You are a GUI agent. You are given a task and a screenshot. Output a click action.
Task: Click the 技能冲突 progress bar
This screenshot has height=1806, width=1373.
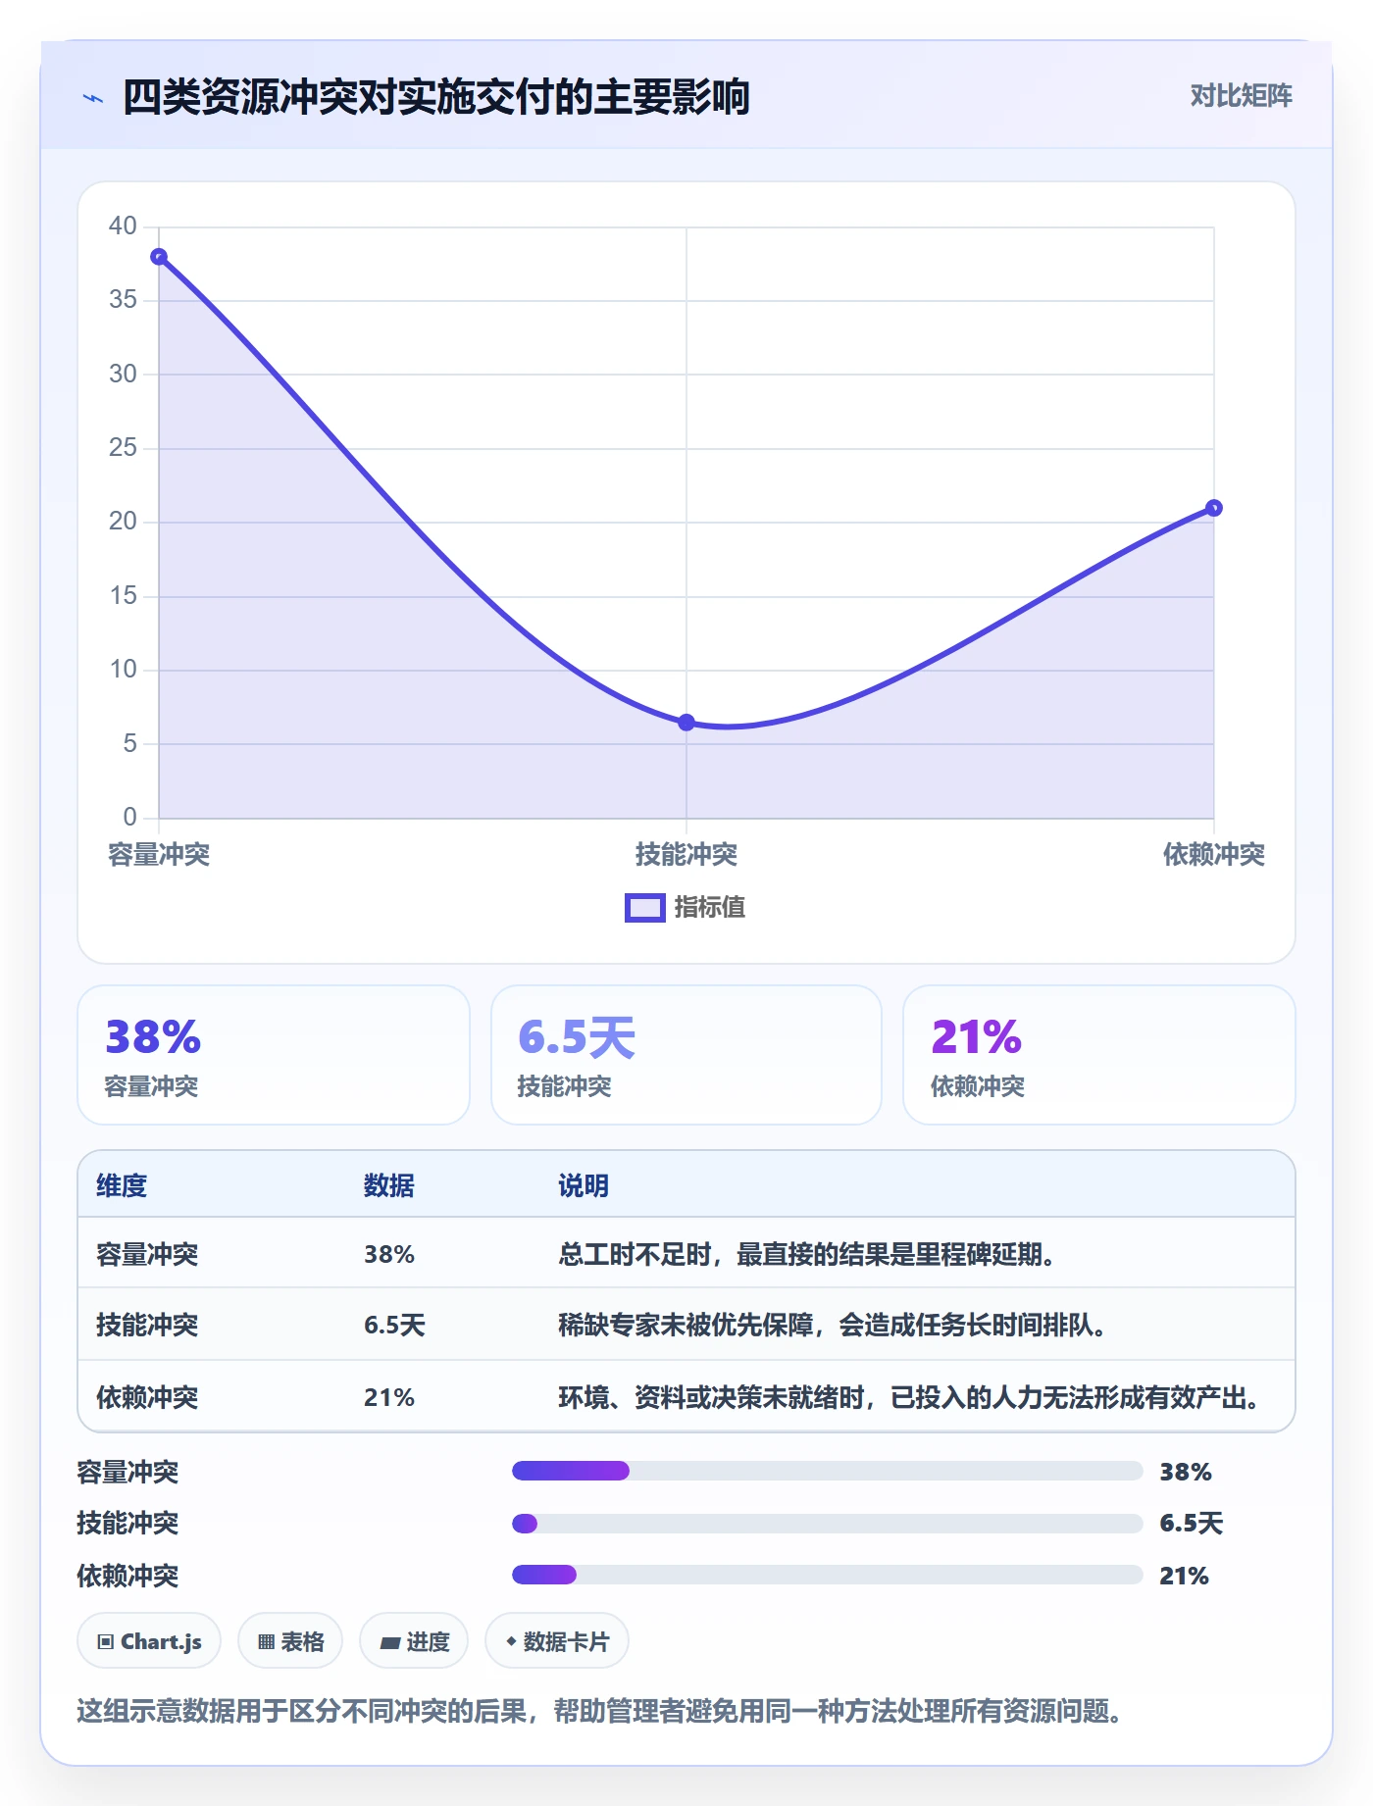click(x=828, y=1523)
